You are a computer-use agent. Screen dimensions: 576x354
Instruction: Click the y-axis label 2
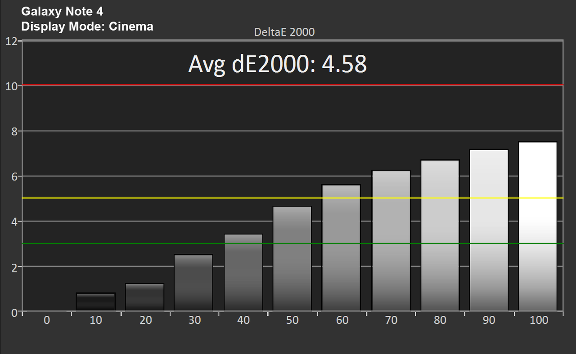click(x=14, y=267)
